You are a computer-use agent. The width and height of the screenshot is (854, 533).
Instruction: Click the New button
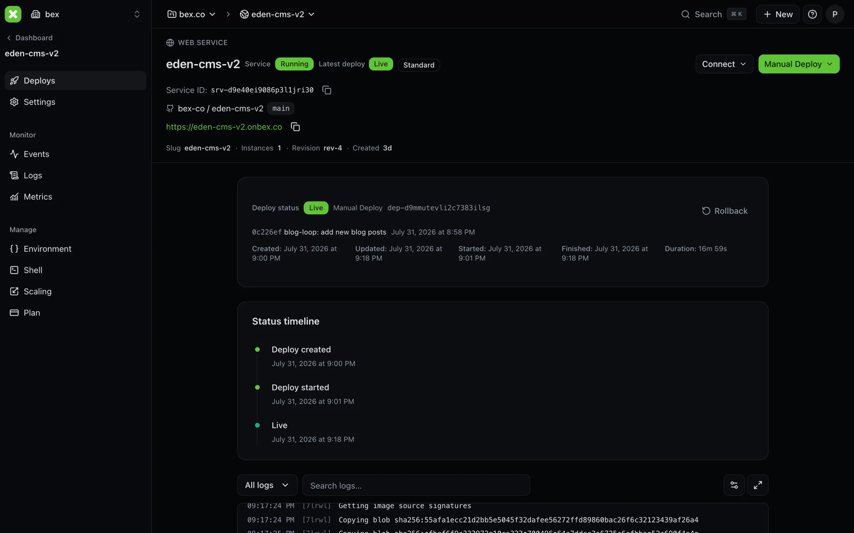pos(777,14)
